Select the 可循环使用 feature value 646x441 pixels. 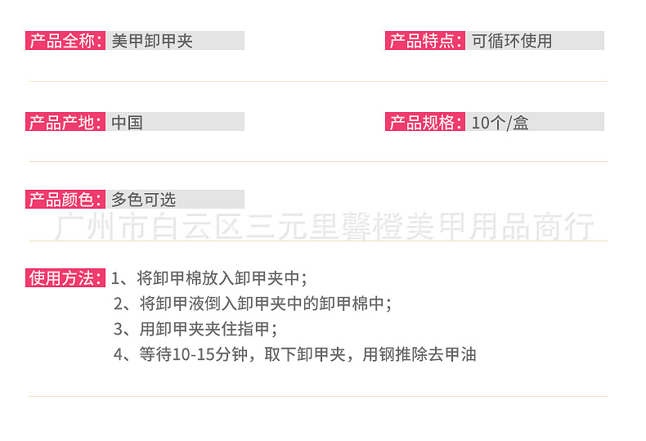[x=512, y=41]
